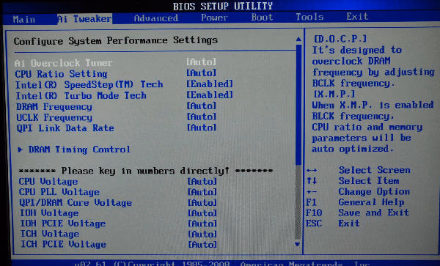Click QPI/DRAM Core Voltage [Auto] value
Screen dimensions: 440x266
[202, 203]
